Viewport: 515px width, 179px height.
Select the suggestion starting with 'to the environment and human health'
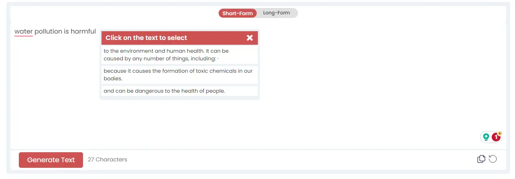pos(180,55)
